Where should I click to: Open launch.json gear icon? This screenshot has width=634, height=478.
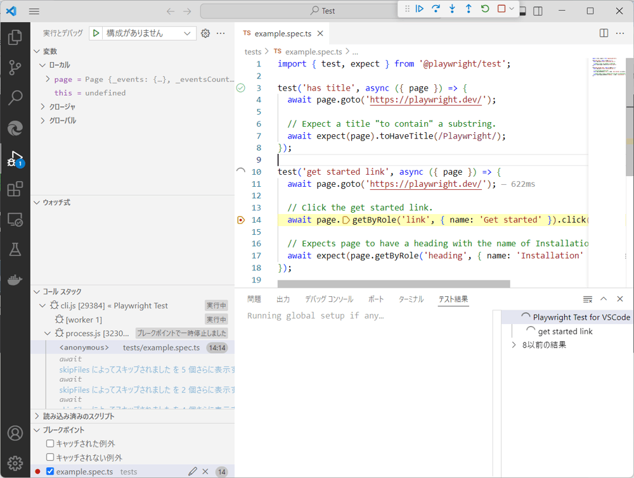(205, 33)
